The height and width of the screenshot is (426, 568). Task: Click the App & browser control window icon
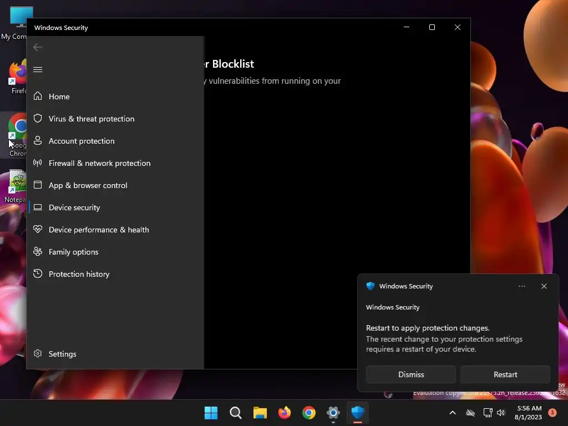38,185
